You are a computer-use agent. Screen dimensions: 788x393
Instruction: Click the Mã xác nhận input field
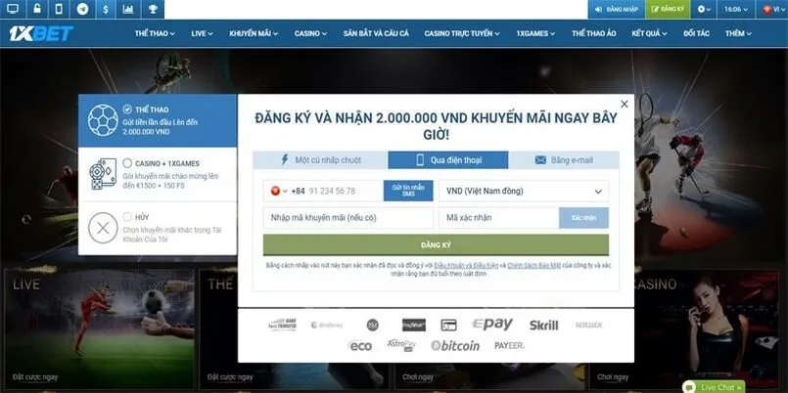[x=498, y=218]
